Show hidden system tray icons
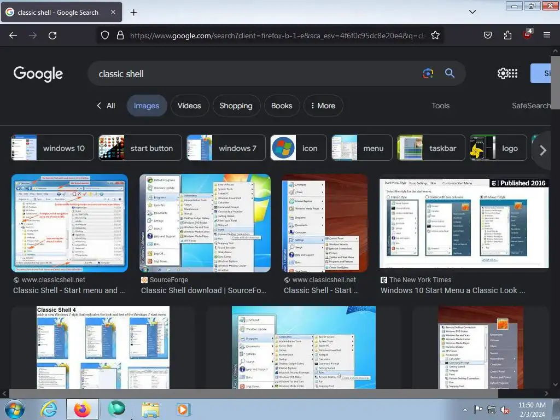The height and width of the screenshot is (420, 560). click(465, 410)
